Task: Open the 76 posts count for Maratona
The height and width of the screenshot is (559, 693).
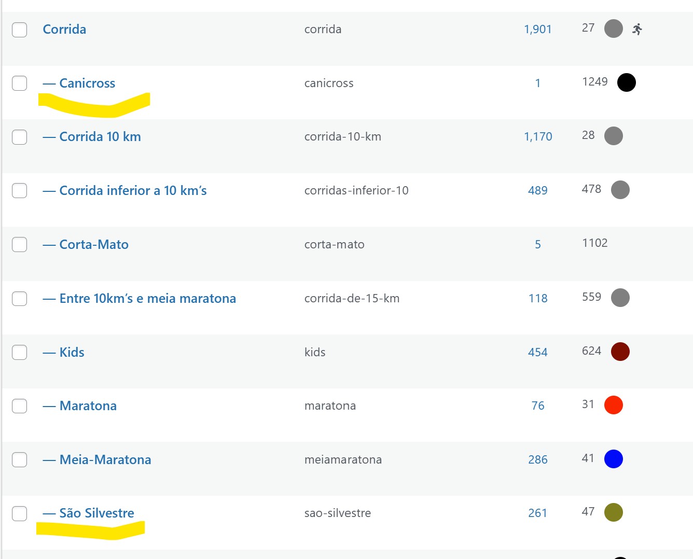Action: click(x=538, y=406)
